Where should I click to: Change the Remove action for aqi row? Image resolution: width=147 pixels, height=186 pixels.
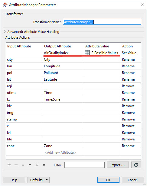[x=131, y=86]
